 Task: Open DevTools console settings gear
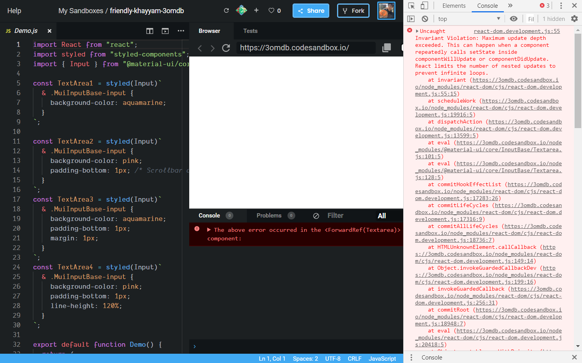(x=575, y=18)
